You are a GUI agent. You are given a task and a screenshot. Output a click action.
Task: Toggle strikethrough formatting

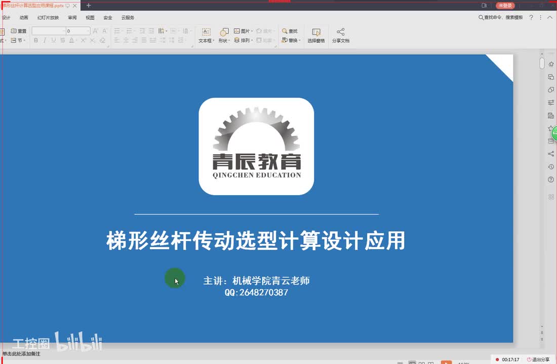(x=62, y=40)
